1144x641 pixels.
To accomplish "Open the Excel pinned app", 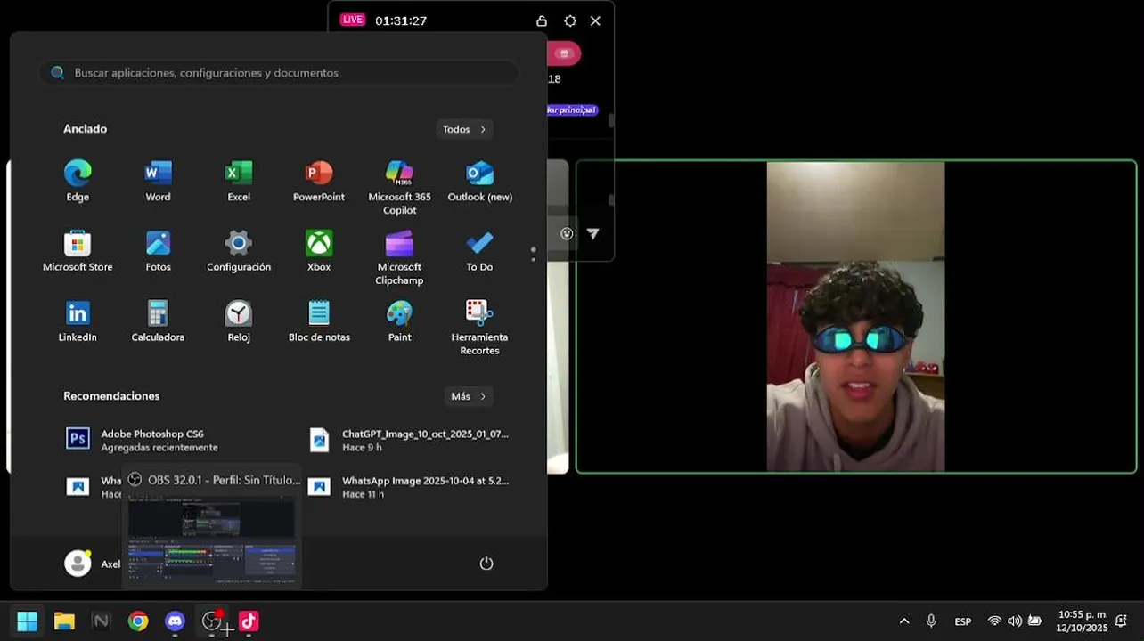I will (239, 182).
